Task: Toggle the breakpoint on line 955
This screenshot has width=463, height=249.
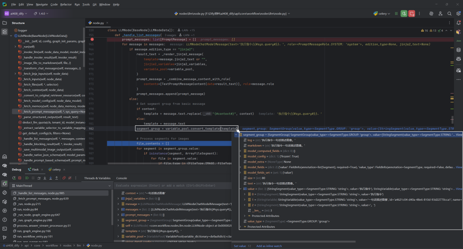Action: tap(92, 39)
